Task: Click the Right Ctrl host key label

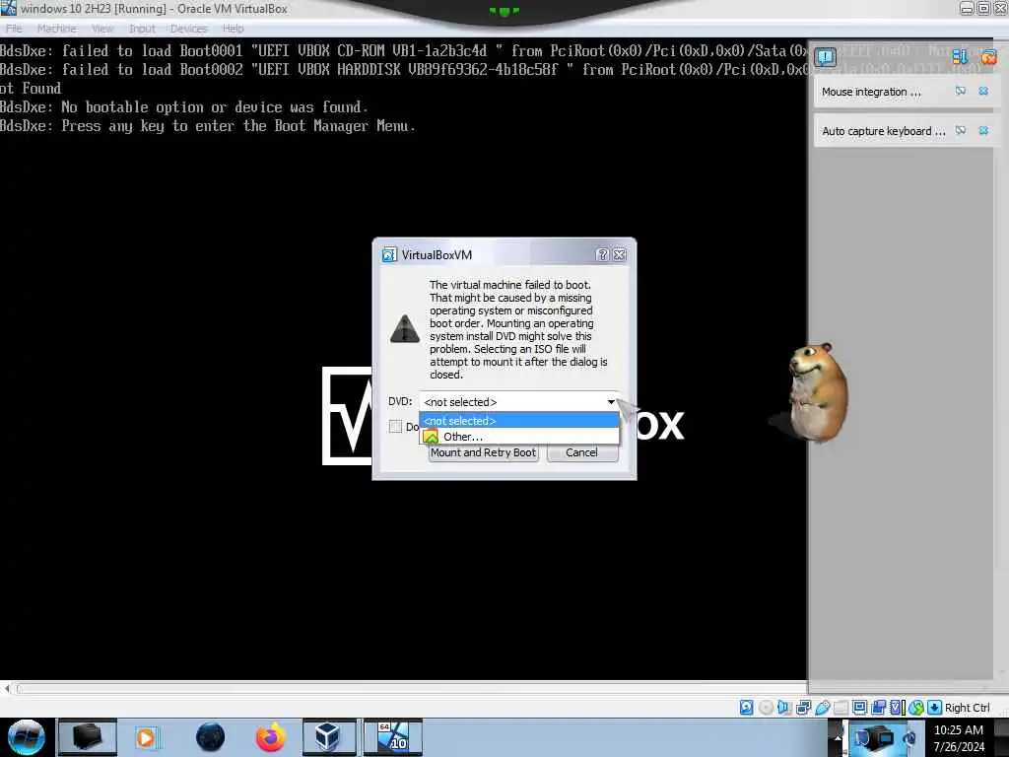Action: point(968,708)
